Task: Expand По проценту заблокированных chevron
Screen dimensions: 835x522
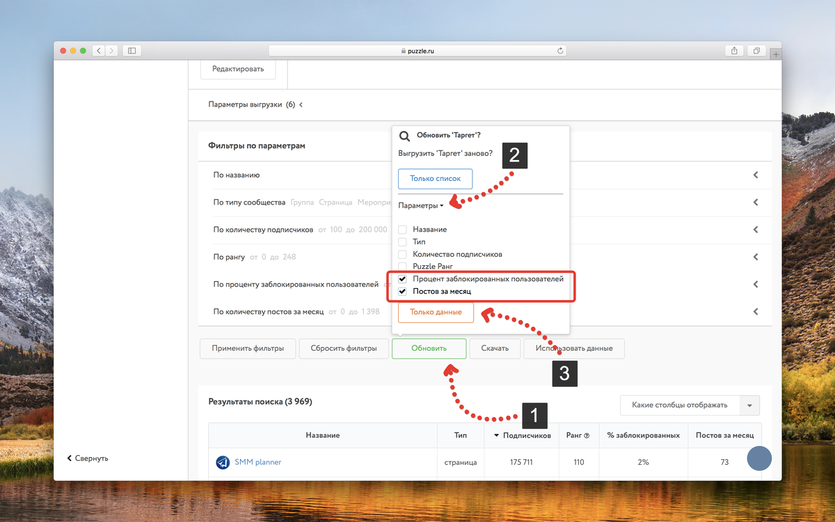Action: pyautogui.click(x=756, y=284)
